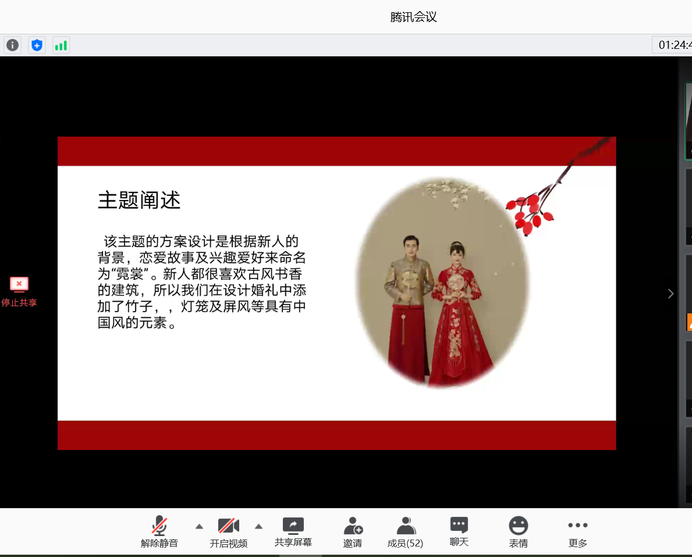The height and width of the screenshot is (557, 692).
Task: Expand audio options arrow beside the microphone
Action: coord(199,526)
